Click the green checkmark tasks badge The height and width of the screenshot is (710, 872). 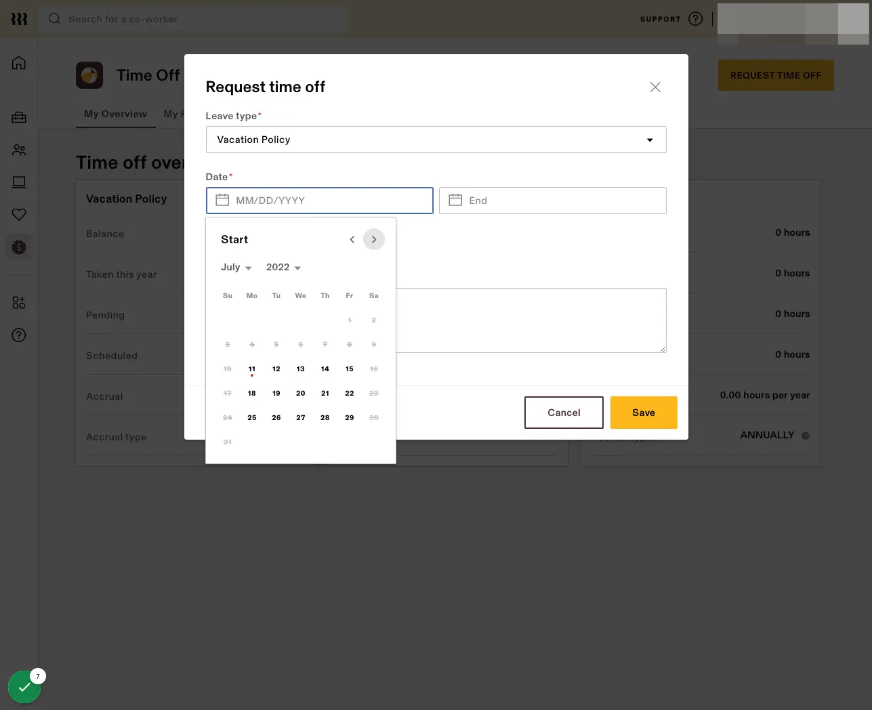point(24,687)
